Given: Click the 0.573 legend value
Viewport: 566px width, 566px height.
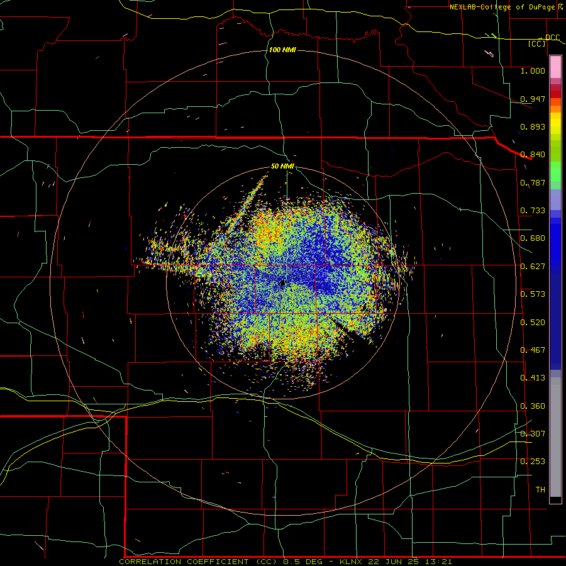Looking at the screenshot, I should [x=533, y=294].
